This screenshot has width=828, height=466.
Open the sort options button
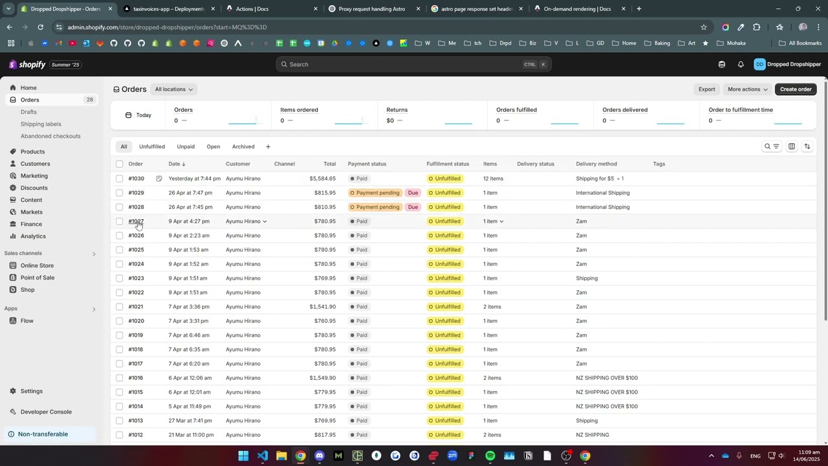pos(807,146)
